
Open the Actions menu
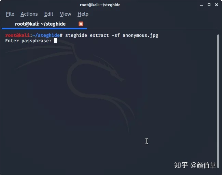[x=29, y=14]
